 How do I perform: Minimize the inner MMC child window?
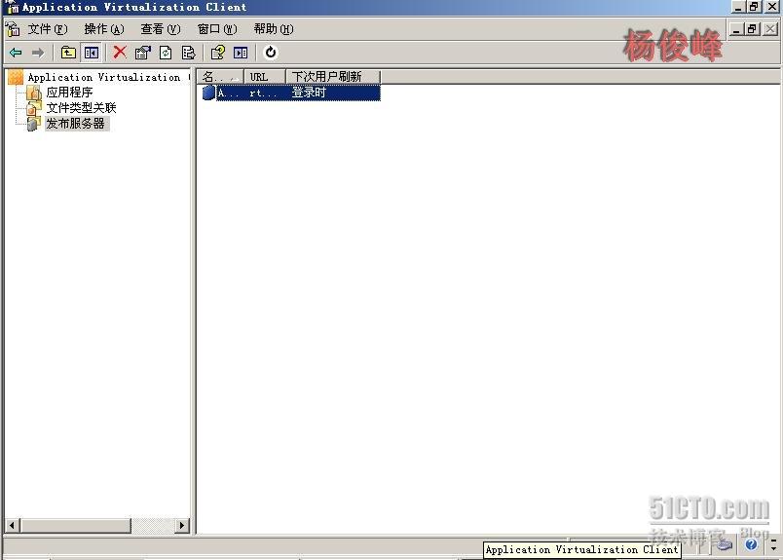pos(736,29)
